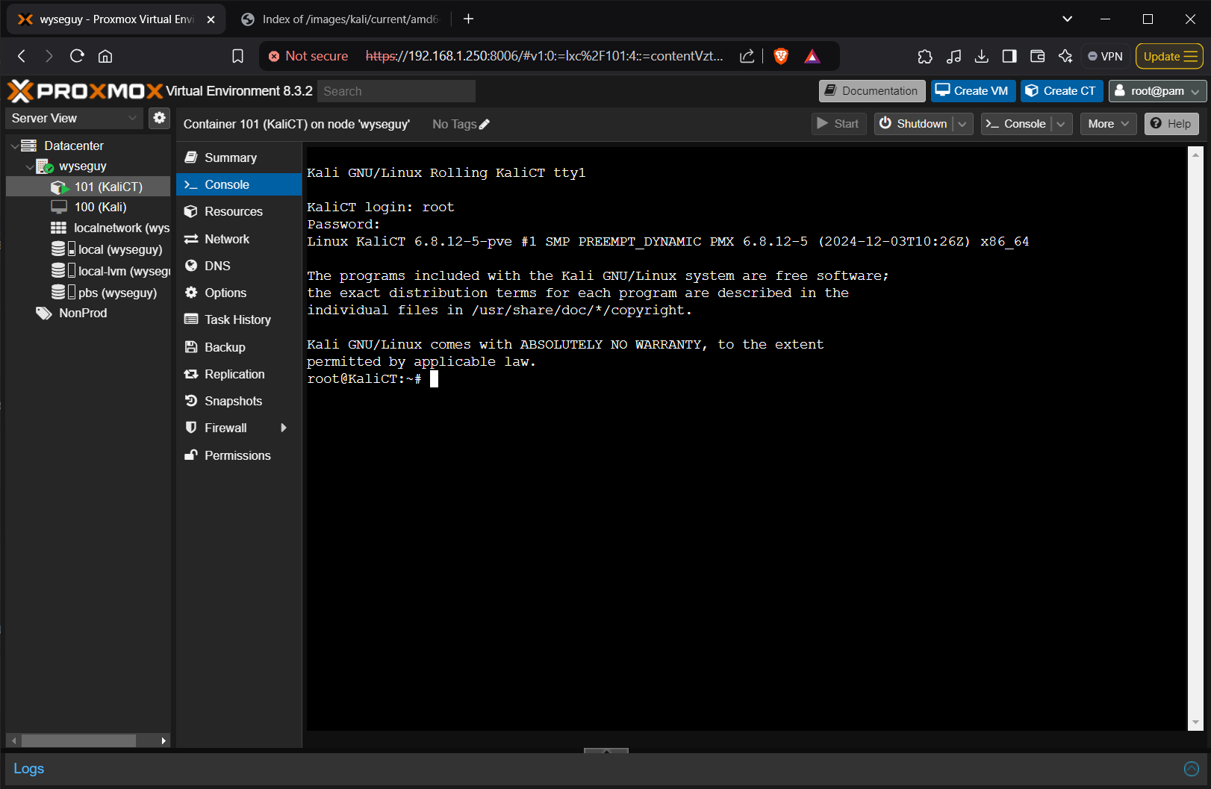Open the More menu
The height and width of the screenshot is (789, 1211).
coord(1109,124)
